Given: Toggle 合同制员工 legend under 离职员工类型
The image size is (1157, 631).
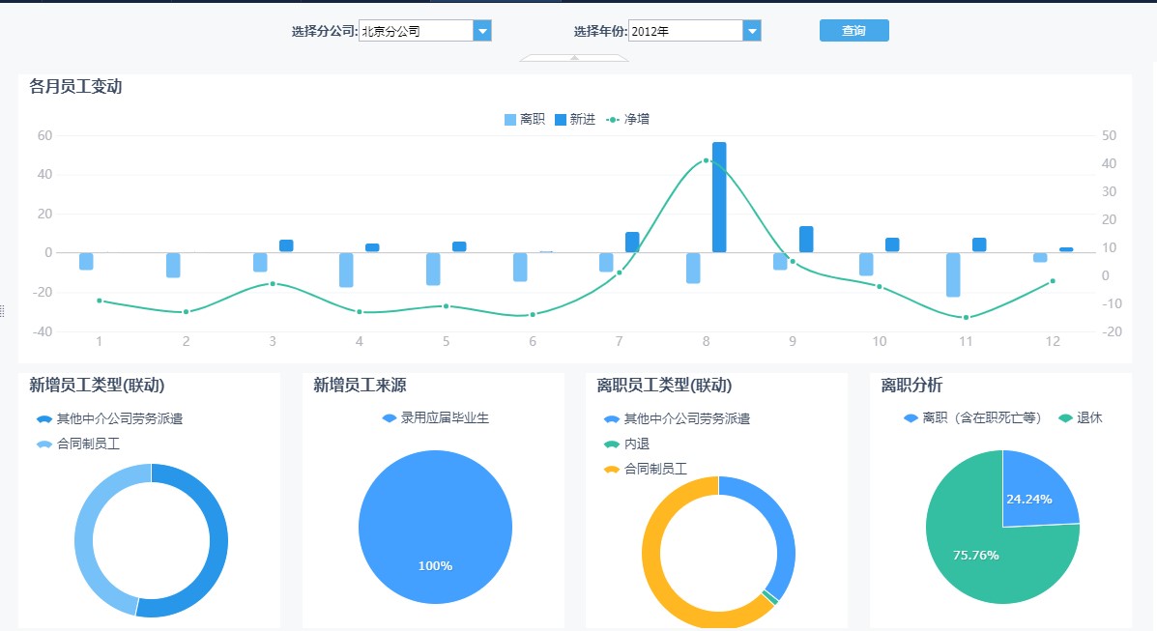Looking at the screenshot, I should pyautogui.click(x=645, y=469).
